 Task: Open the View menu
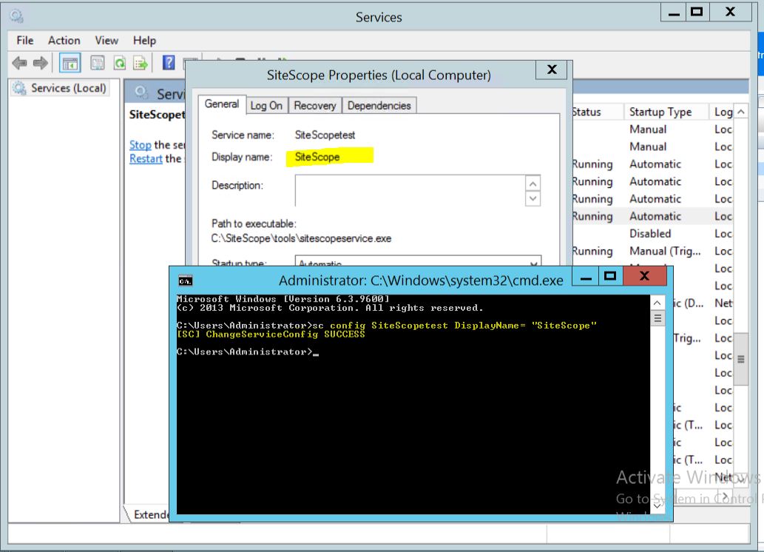tap(107, 41)
